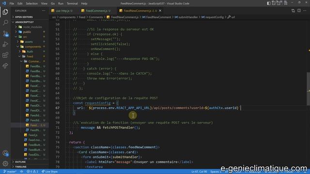This screenshot has height=174, width=310.
Task: Expand the Auth folder
Action: [30, 52]
